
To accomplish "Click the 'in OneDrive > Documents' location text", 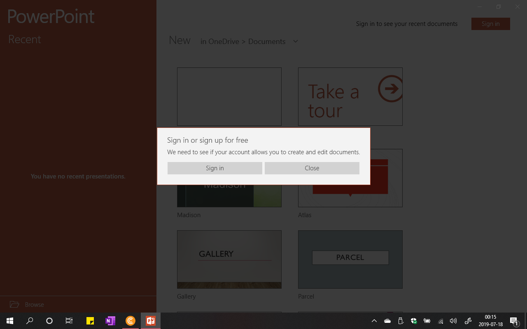I will point(243,42).
